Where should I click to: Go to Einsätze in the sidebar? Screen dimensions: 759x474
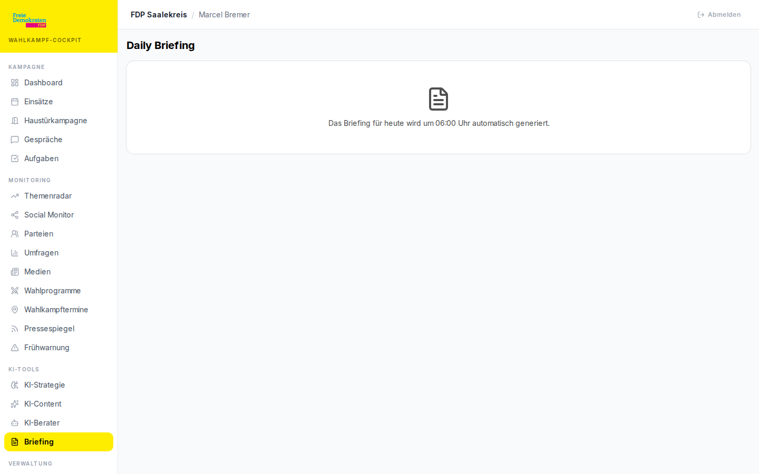[59, 102]
